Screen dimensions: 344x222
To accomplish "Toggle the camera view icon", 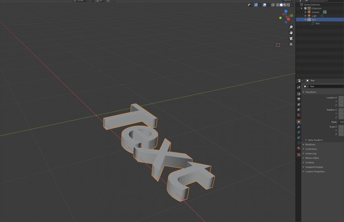I will pyautogui.click(x=291, y=38).
